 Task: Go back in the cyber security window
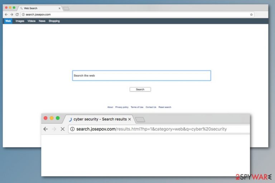coord(45,129)
